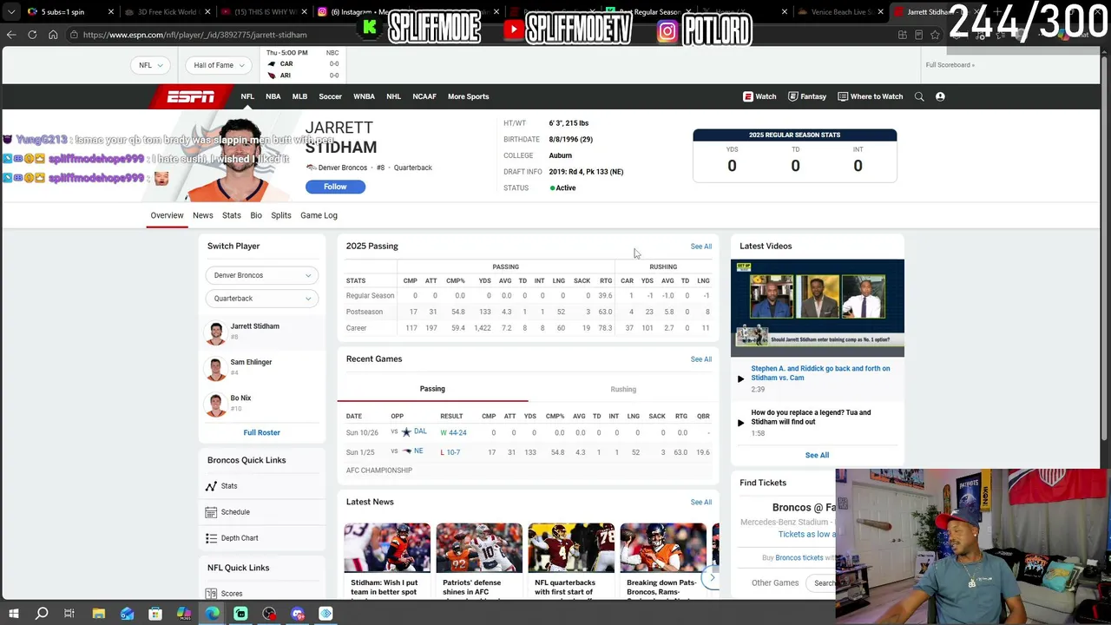Click See All under Latest Videos
This screenshot has width=1111, height=625.
817,455
